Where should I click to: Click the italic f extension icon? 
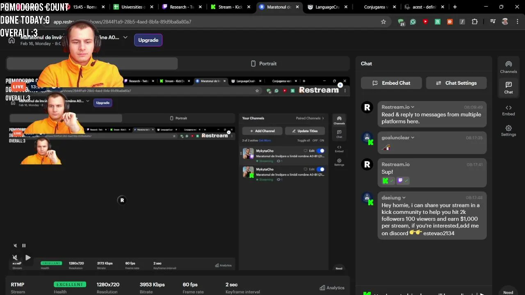coord(462,22)
